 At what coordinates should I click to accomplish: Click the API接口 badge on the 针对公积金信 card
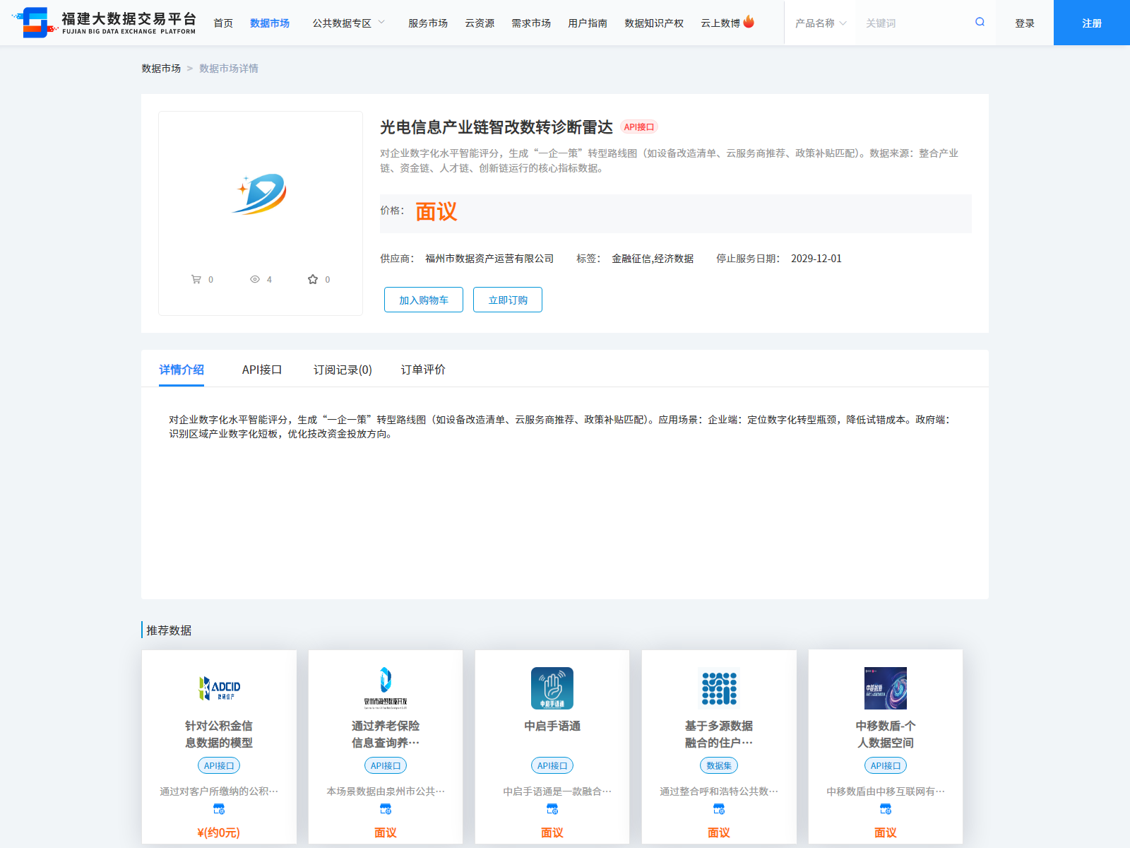[219, 765]
